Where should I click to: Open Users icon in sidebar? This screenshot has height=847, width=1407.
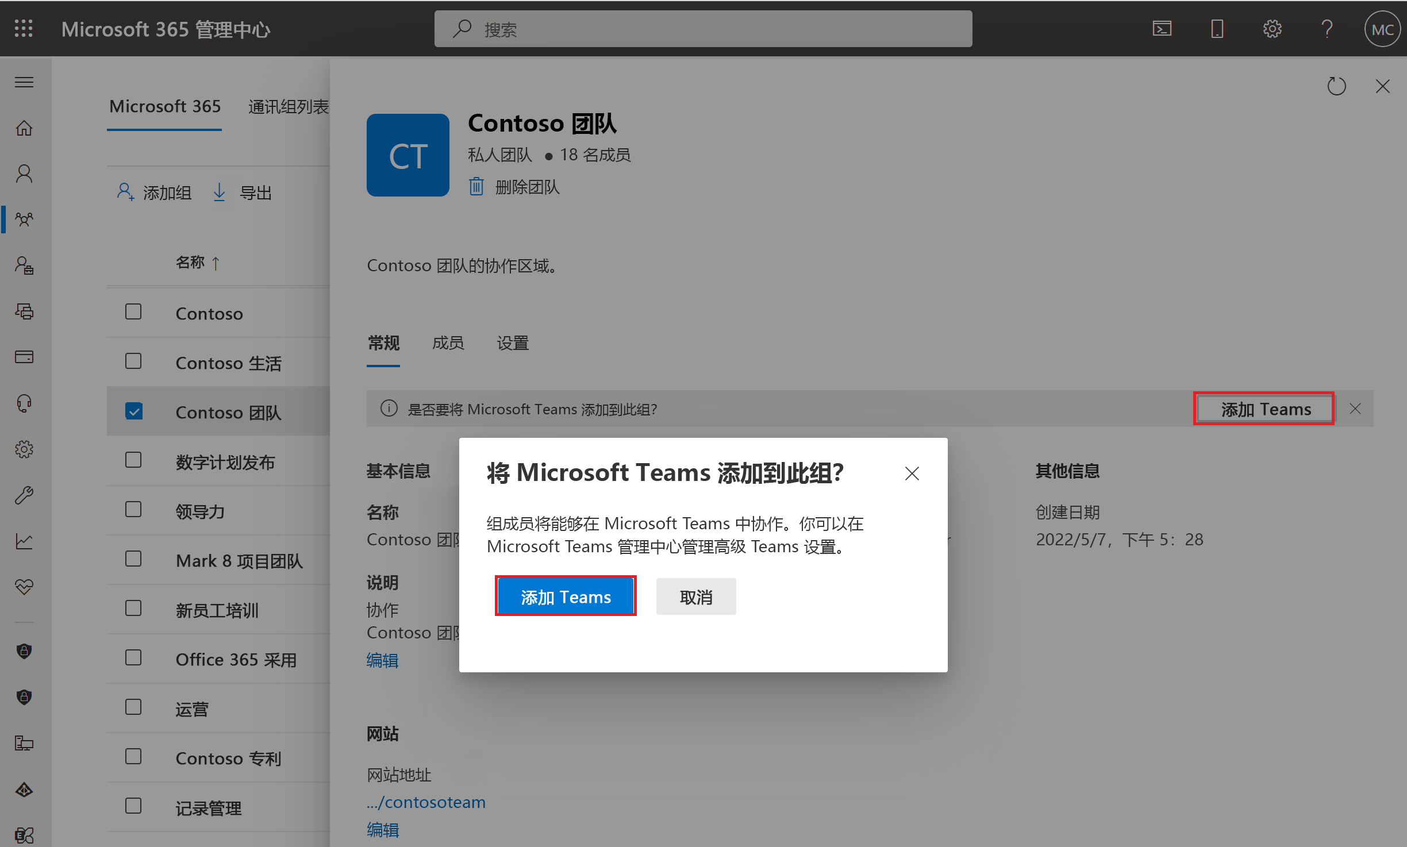(24, 174)
